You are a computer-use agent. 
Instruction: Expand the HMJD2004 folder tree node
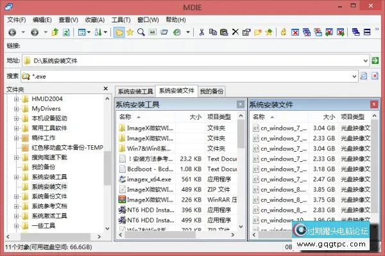coord(16,99)
